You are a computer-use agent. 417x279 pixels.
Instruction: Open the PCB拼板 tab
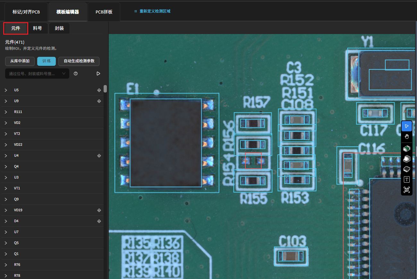pyautogui.click(x=104, y=12)
